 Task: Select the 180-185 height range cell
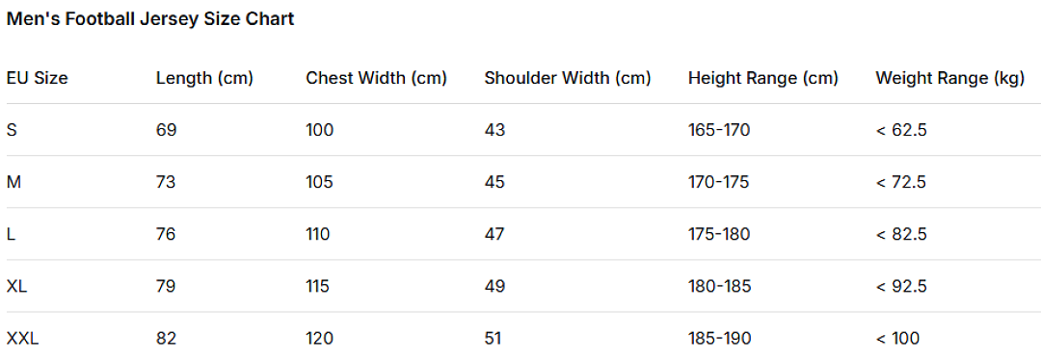coord(720,287)
